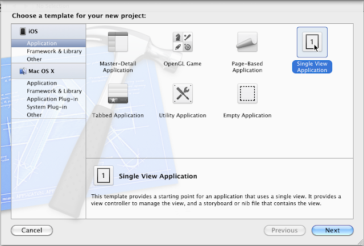The height and width of the screenshot is (246, 364).
Task: Click the Single View icon in description pane
Action: point(104,176)
